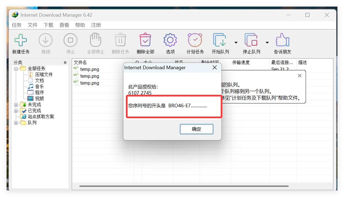Click the 停止队列 toolbar icon
This screenshot has height=197, width=344.
click(251, 40)
